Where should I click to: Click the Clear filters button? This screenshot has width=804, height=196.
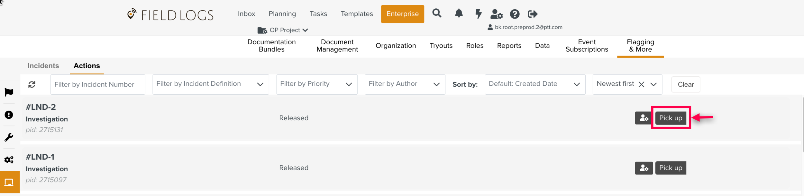tap(685, 85)
